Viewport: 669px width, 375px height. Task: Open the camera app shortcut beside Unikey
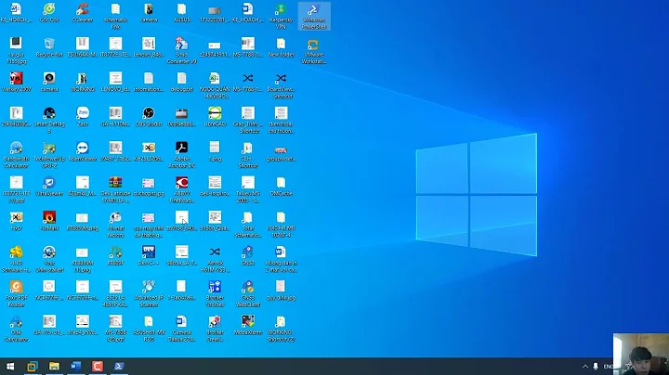click(49, 83)
